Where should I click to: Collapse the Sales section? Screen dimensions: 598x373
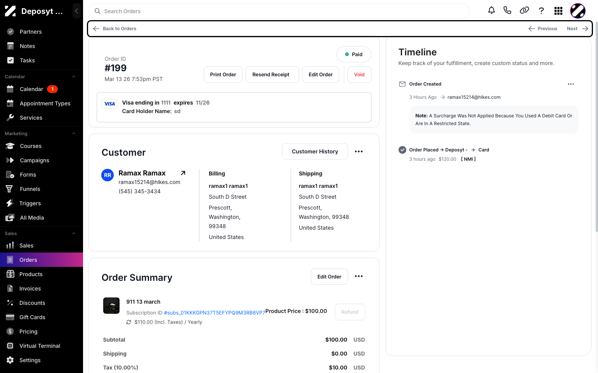click(74, 234)
